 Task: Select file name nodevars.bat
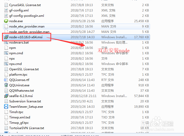[19, 43]
